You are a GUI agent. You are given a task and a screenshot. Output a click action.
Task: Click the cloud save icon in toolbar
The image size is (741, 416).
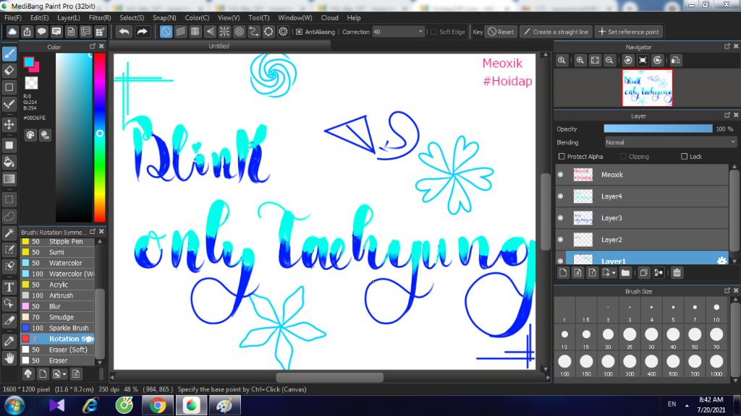(x=12, y=32)
